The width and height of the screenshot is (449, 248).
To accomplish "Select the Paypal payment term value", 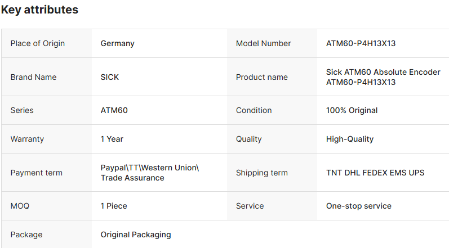I will (150, 173).
